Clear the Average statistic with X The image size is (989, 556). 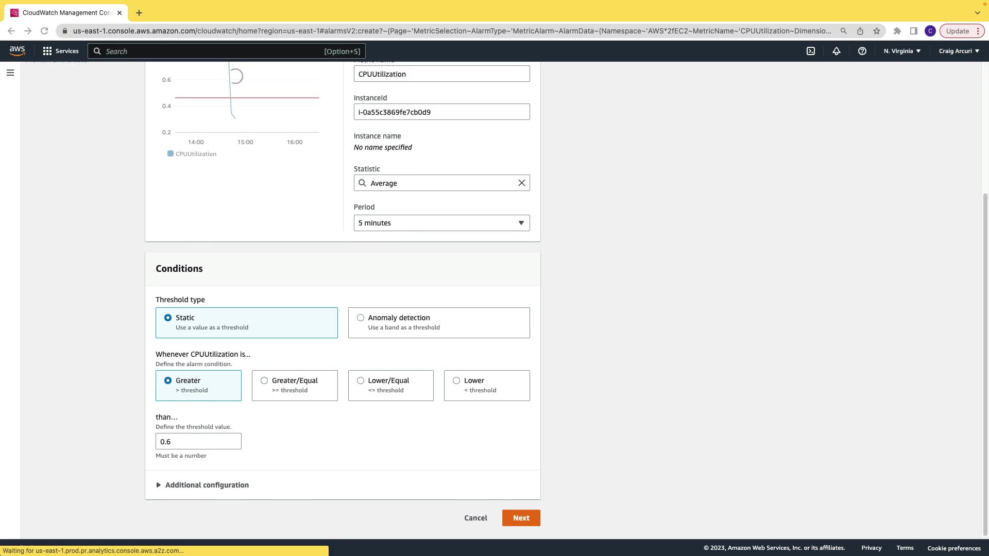[521, 183]
